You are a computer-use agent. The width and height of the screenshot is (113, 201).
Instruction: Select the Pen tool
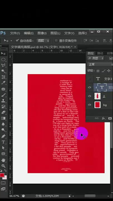[x=3, y=136]
